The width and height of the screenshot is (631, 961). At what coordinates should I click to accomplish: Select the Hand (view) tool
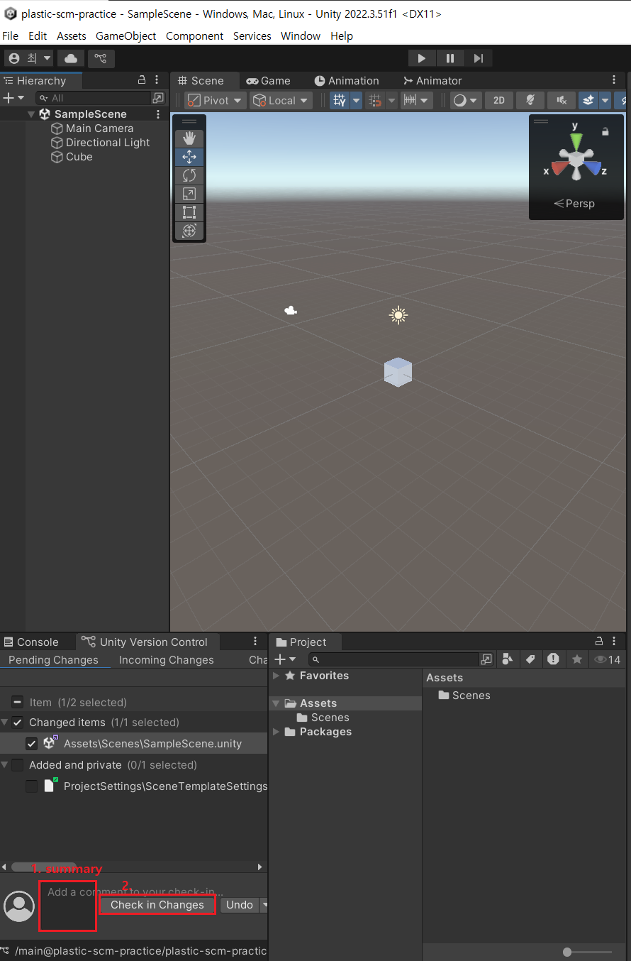pyautogui.click(x=189, y=138)
